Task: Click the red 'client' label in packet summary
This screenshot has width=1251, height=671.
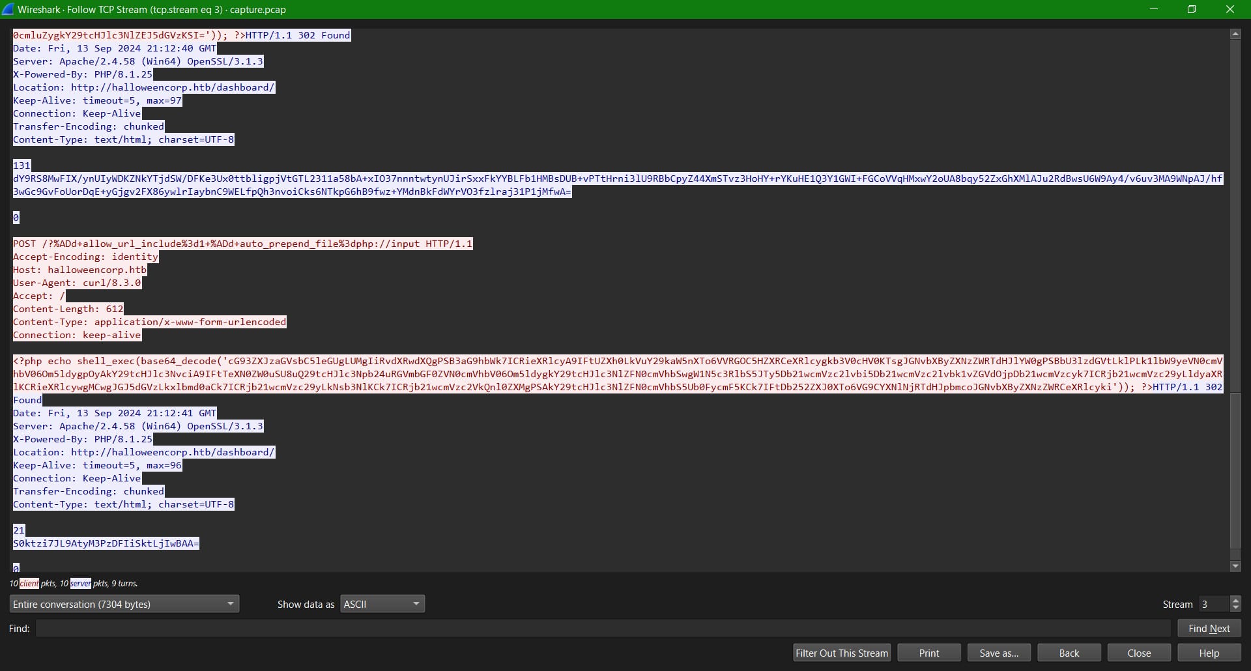Action: (x=29, y=583)
